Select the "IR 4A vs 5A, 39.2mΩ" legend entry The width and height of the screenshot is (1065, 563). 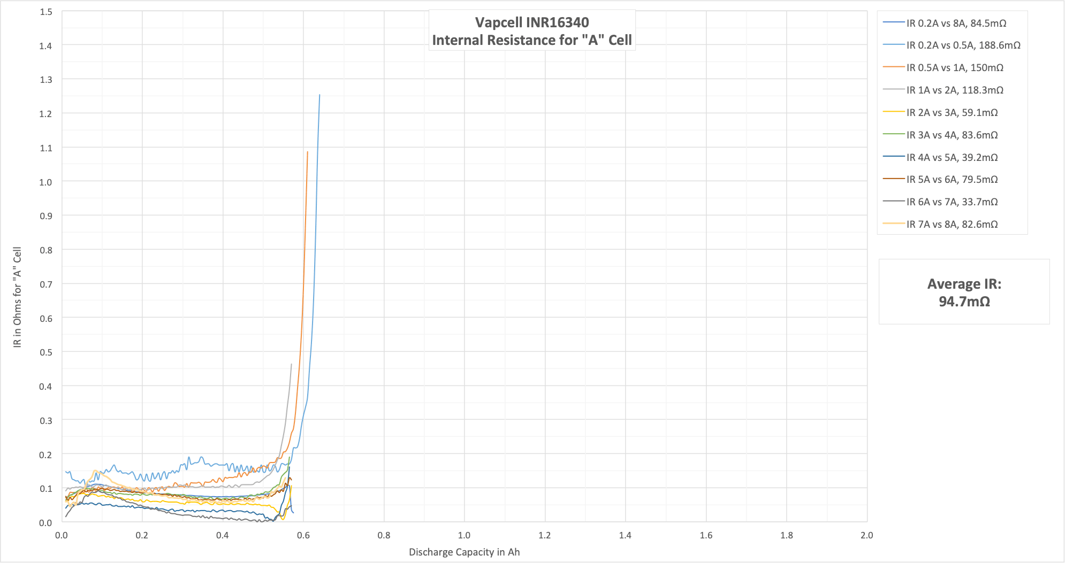click(x=952, y=158)
